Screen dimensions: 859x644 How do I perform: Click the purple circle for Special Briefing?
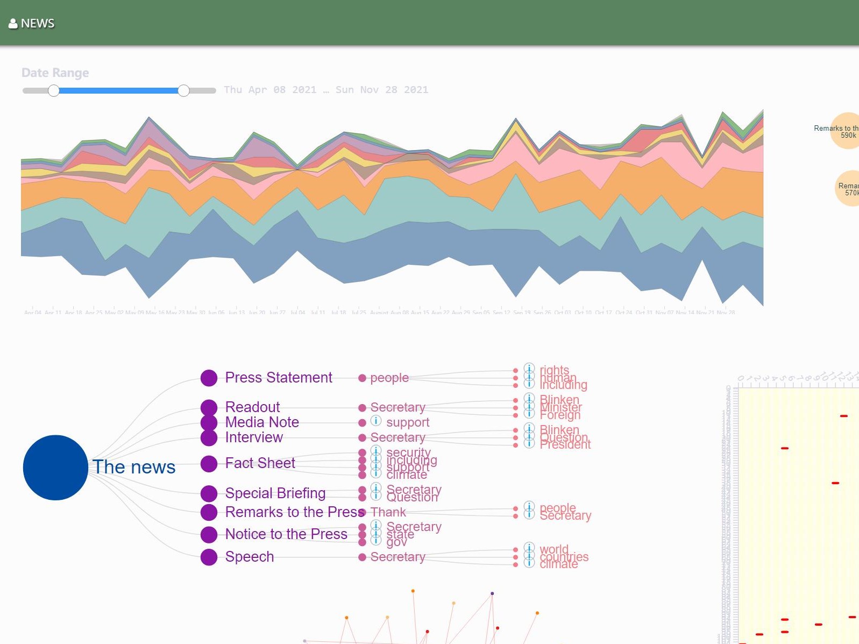[209, 494]
